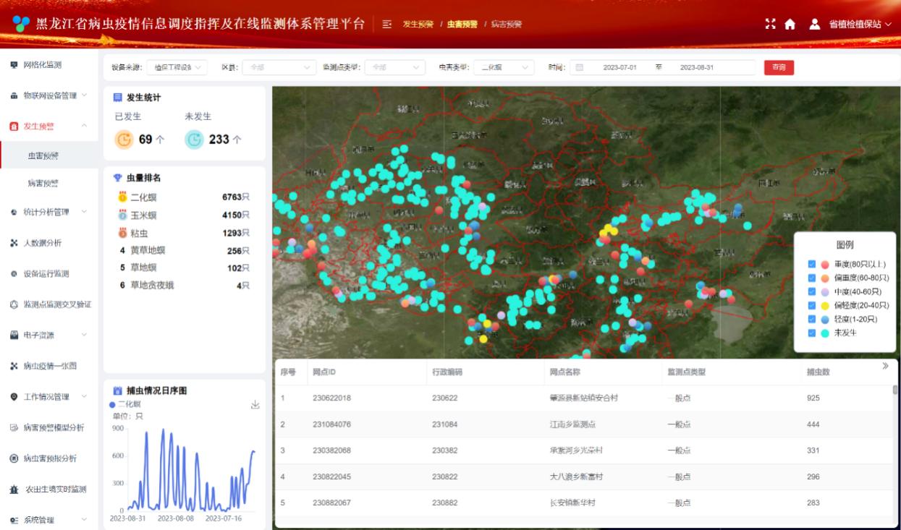
Task: 取消勾选轻度(1-20只)图例项
Action: [x=811, y=318]
